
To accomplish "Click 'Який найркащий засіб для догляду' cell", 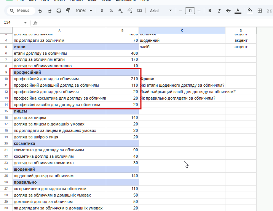I will coord(182,92).
